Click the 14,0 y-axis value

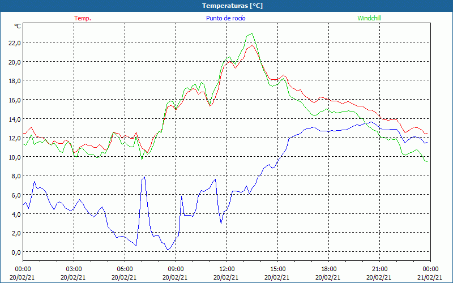[15, 119]
